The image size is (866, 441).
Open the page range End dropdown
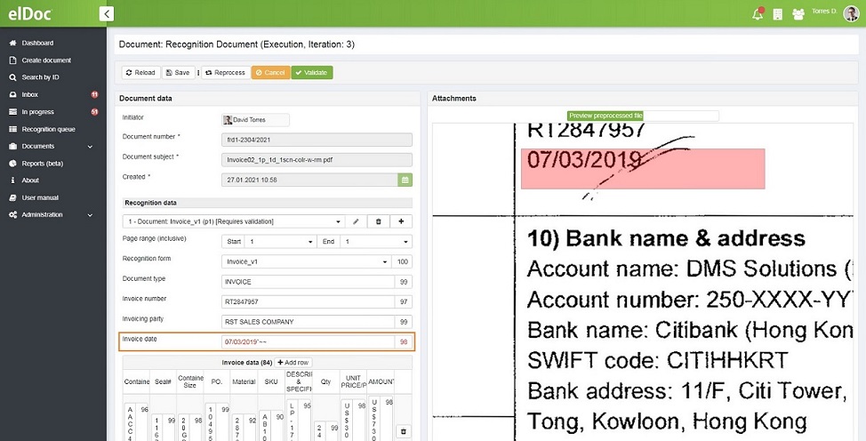377,242
